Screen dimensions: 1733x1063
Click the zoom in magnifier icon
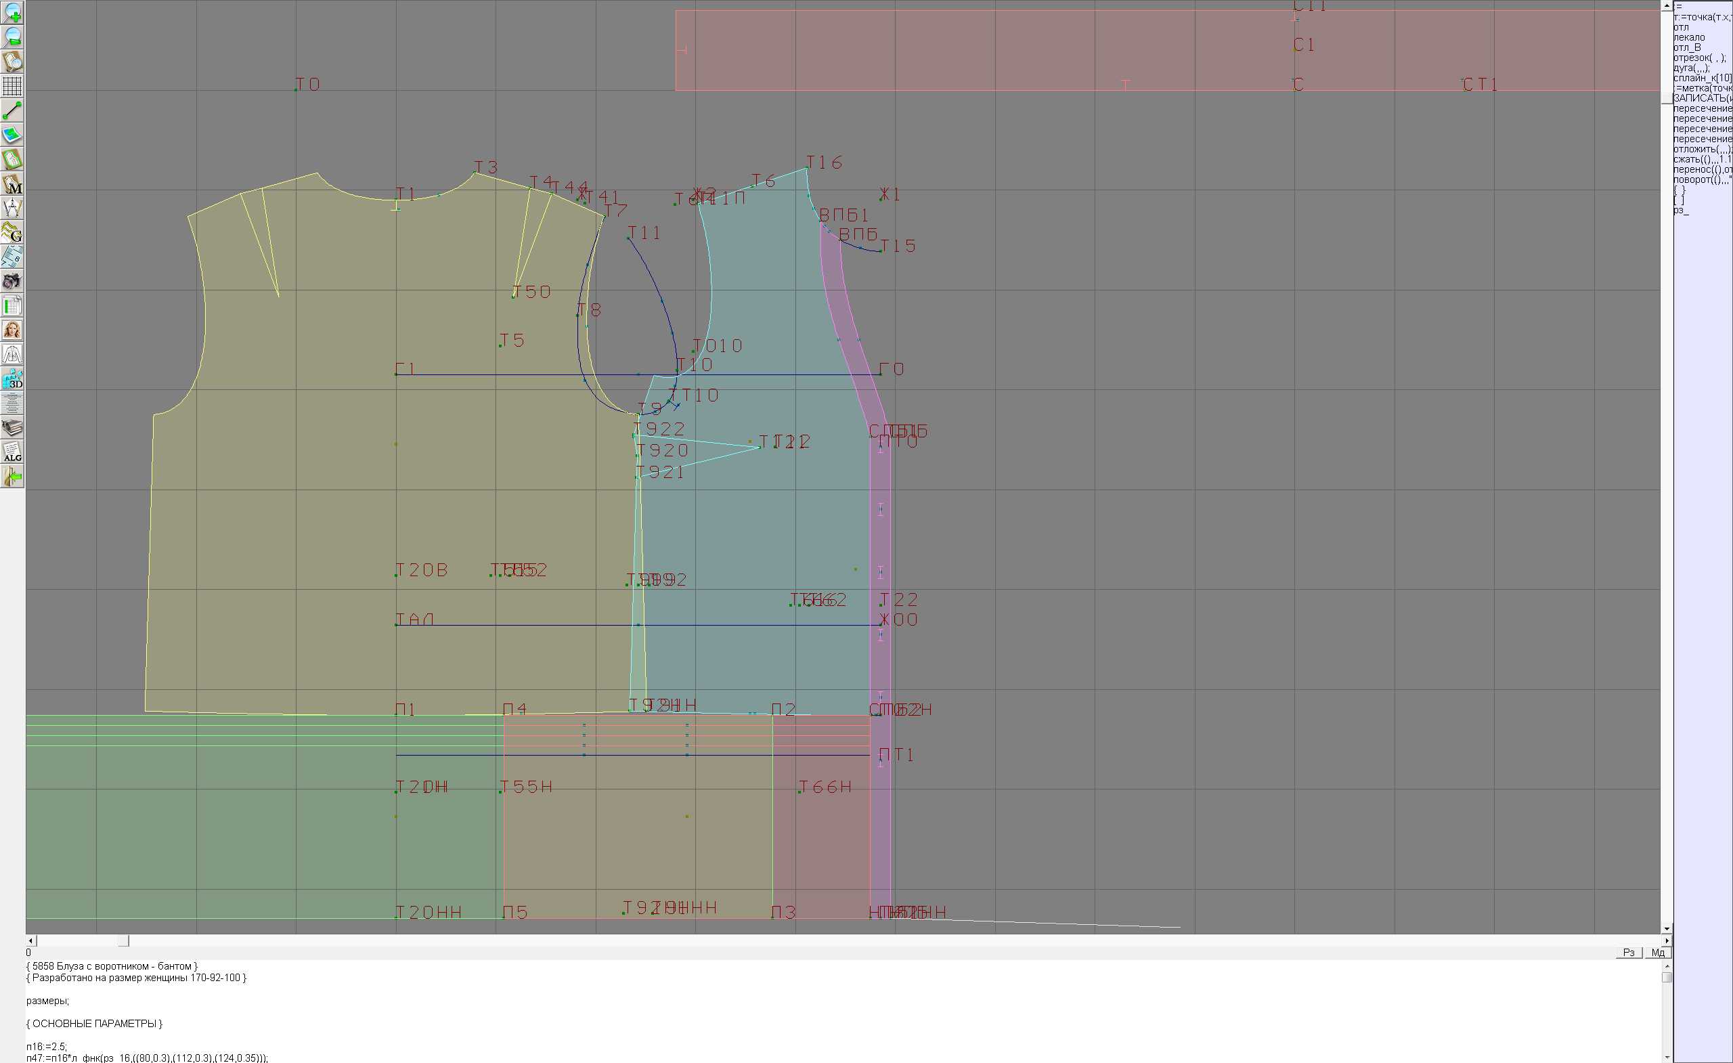click(12, 12)
